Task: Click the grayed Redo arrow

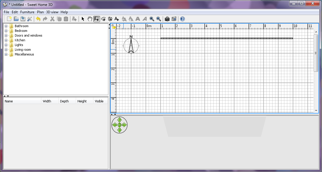Action: pos(45,19)
